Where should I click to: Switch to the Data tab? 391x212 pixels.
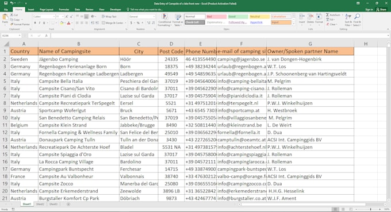point(77,9)
